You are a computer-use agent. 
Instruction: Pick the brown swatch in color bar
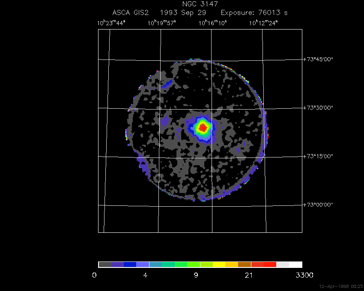point(245,264)
